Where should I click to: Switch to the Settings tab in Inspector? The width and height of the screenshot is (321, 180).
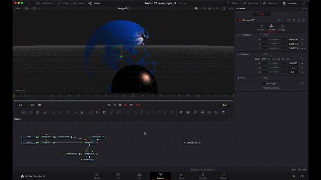(x=282, y=28)
